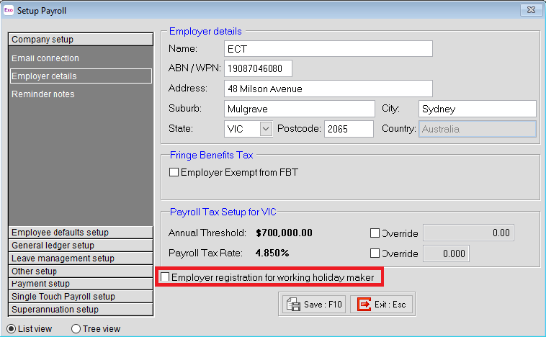Click the 4.850% payroll tax rate value

[272, 253]
